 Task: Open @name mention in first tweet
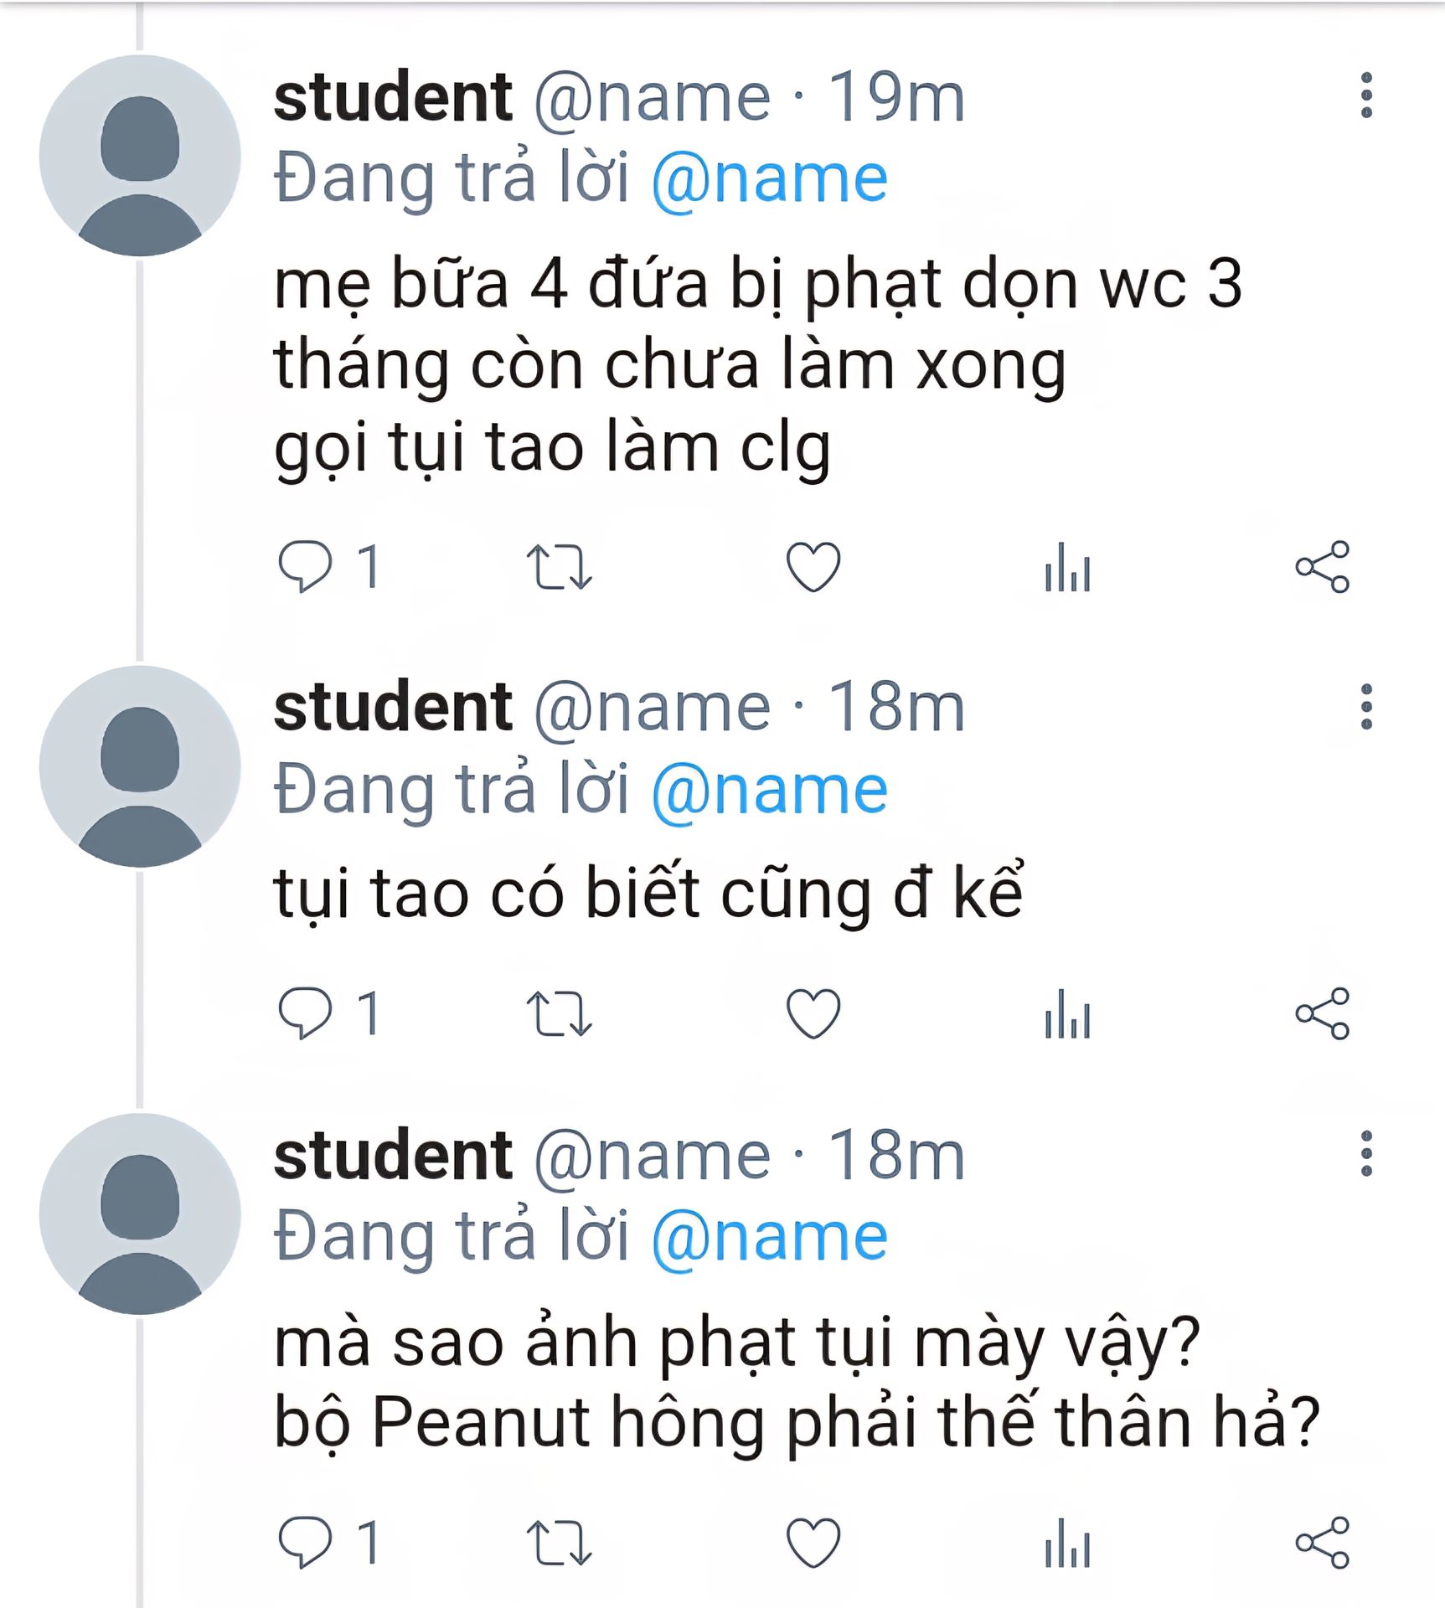click(x=769, y=179)
